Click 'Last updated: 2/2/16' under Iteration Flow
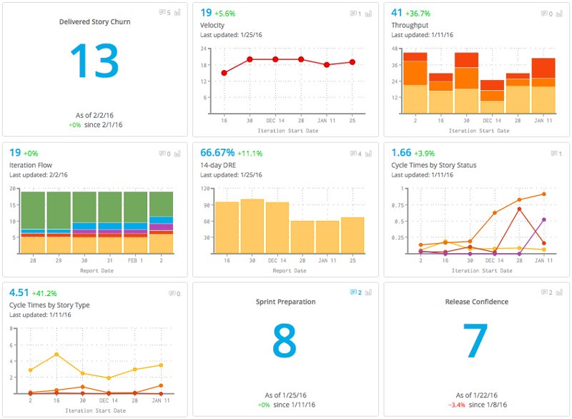 click(39, 175)
